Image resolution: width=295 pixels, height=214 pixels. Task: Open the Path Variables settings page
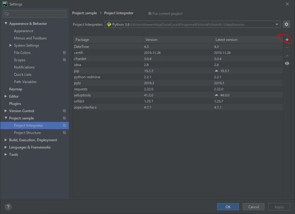pyautogui.click(x=25, y=82)
